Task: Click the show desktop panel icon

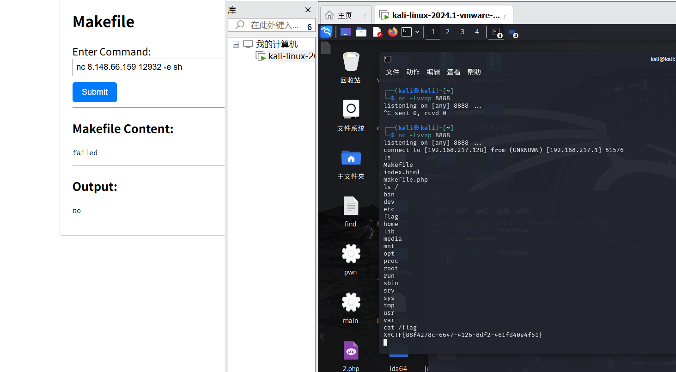Action: click(x=346, y=32)
